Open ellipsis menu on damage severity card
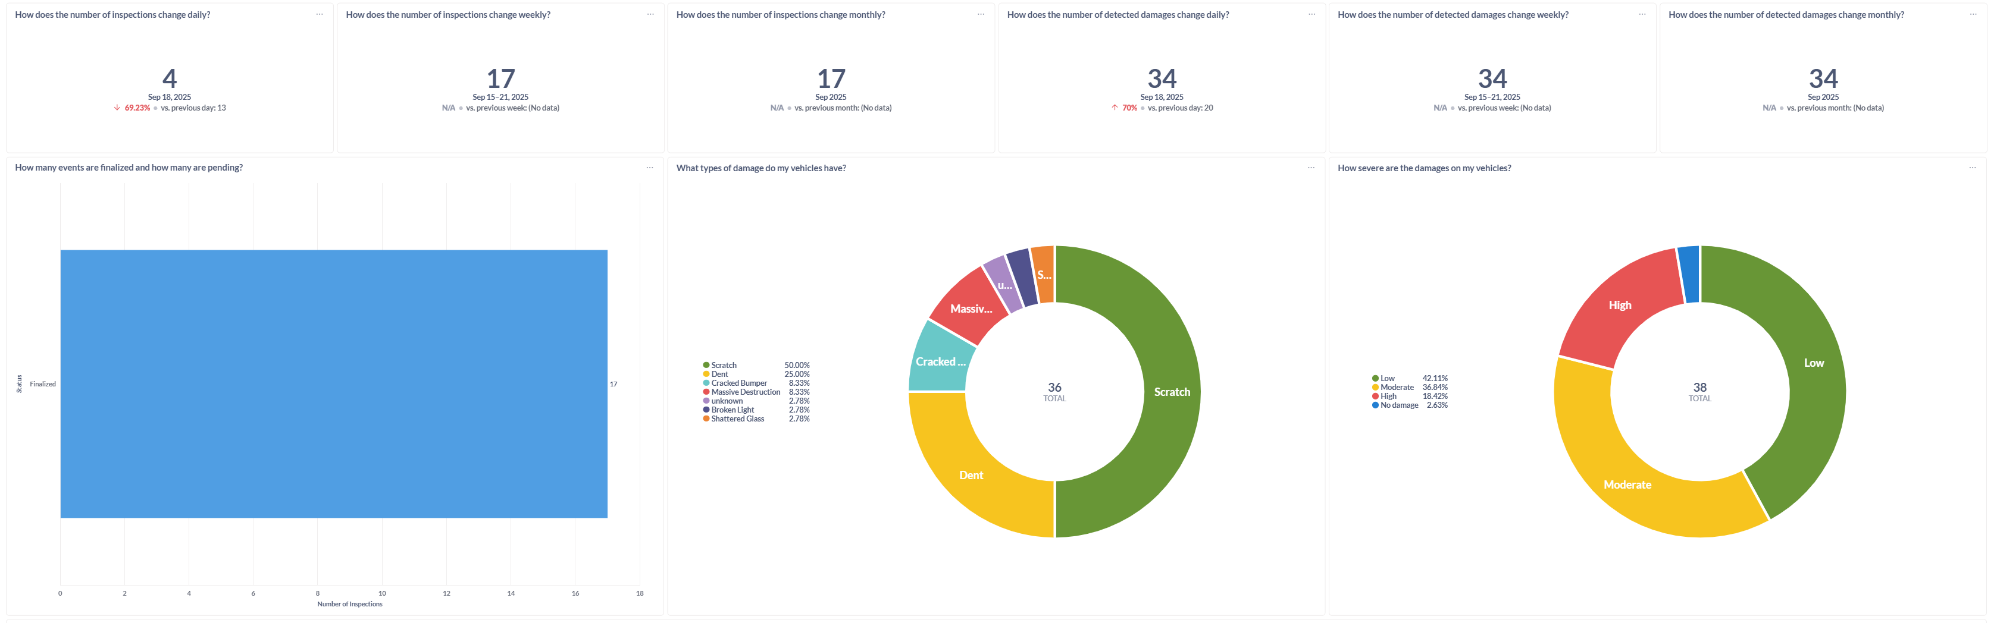The height and width of the screenshot is (623, 1997). [1972, 168]
